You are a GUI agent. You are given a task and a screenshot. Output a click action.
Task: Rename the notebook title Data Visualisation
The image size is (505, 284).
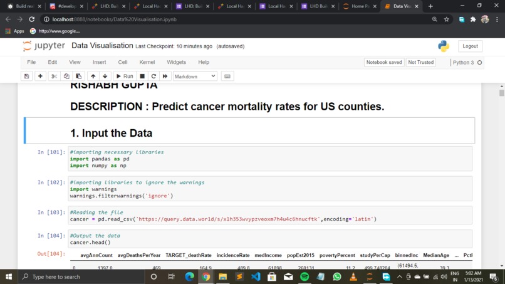102,46
